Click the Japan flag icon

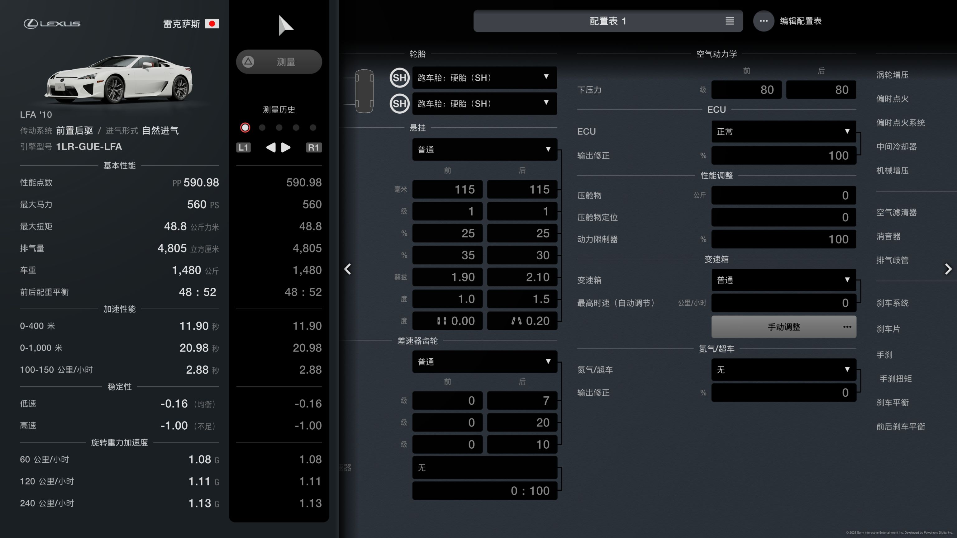coord(212,24)
